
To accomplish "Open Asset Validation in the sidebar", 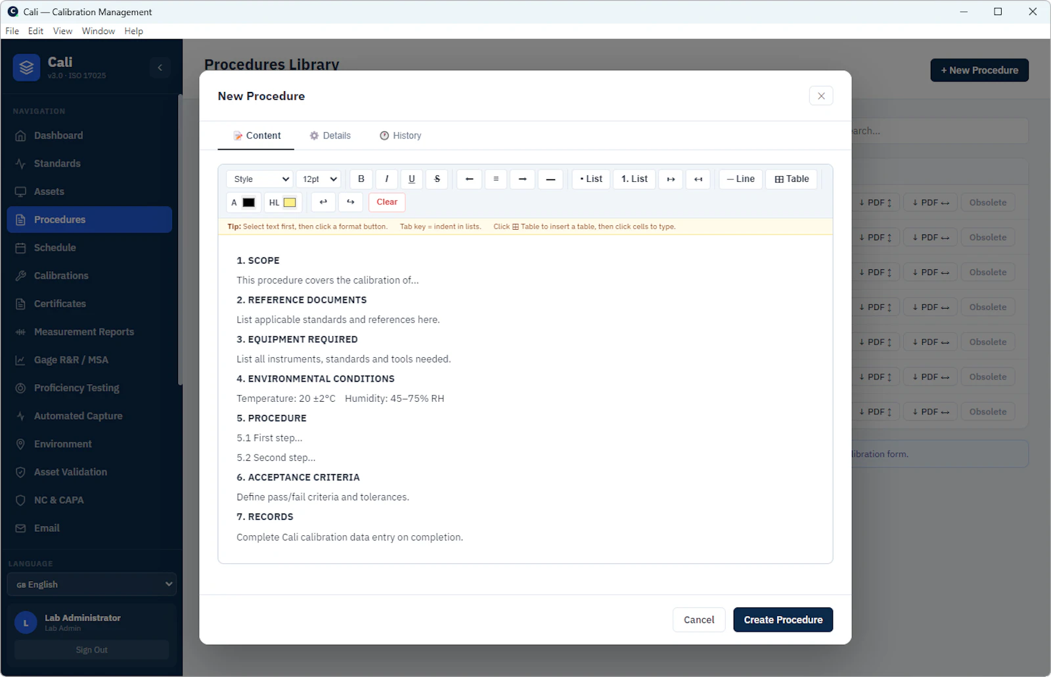I will pos(89,472).
